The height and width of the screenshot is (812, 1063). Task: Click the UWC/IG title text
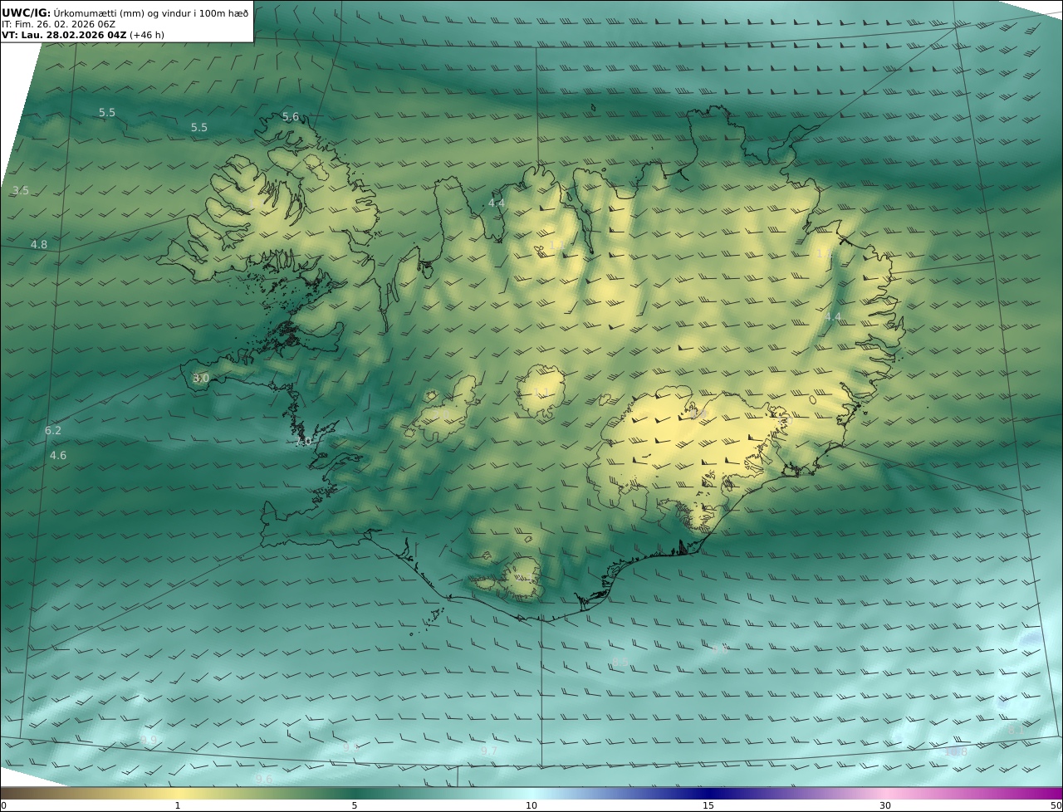coord(27,13)
